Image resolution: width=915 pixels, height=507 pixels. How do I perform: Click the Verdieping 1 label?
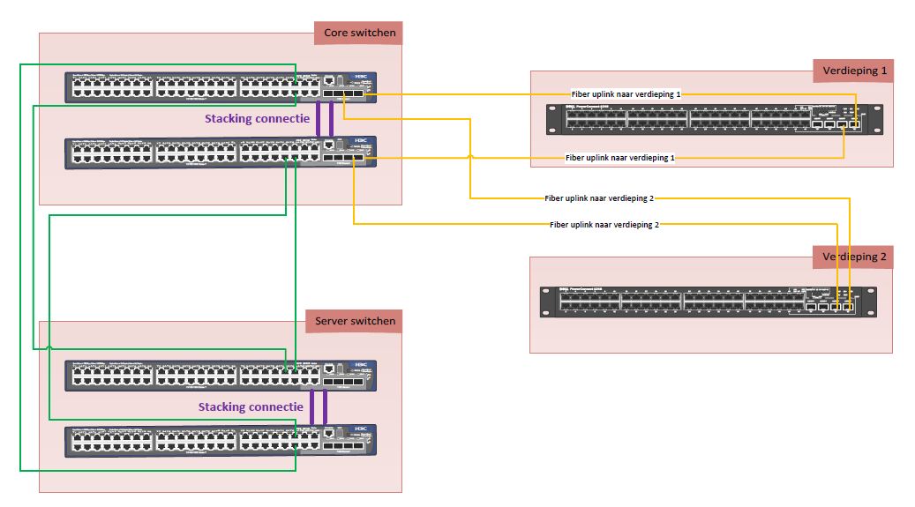point(853,71)
